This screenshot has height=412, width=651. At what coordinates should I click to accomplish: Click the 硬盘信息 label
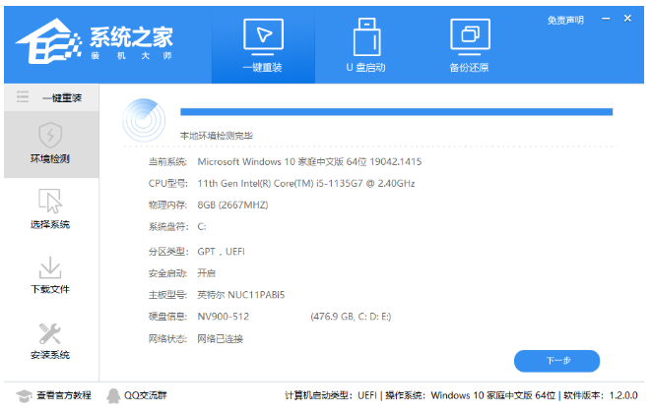167,317
